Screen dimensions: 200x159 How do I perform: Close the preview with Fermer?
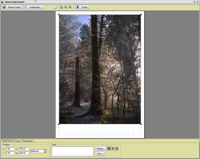82,7
